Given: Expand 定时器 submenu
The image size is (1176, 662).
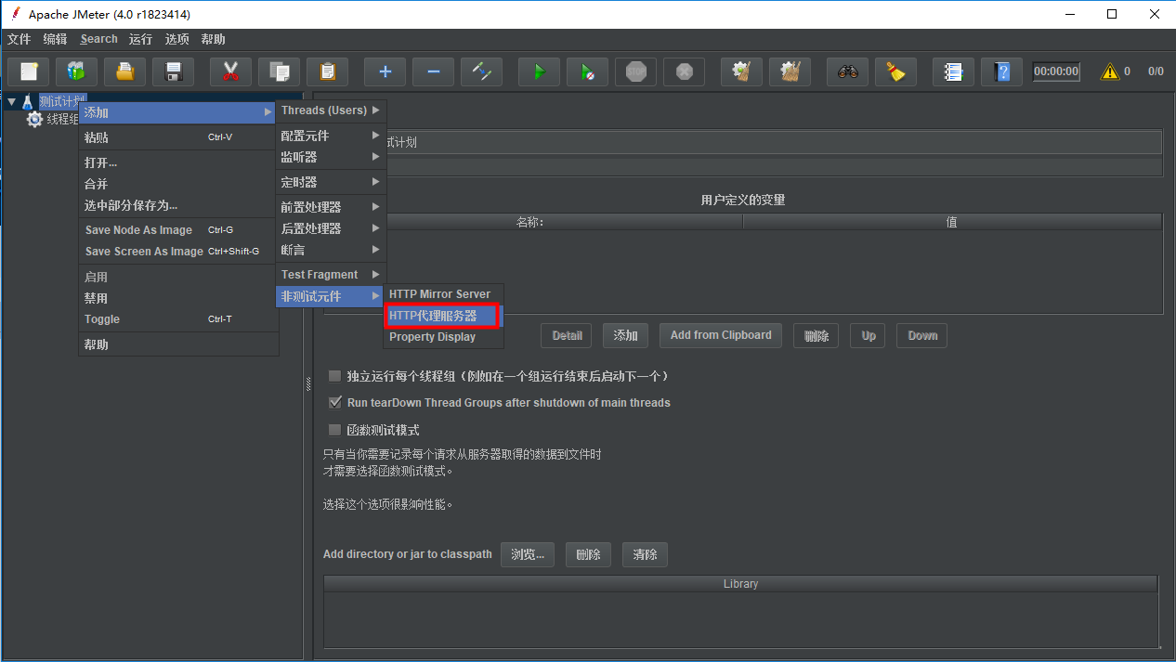Looking at the screenshot, I should click(331, 182).
